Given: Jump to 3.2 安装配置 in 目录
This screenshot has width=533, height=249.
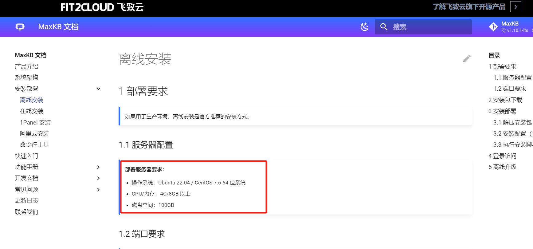Looking at the screenshot, I should click(513, 133).
